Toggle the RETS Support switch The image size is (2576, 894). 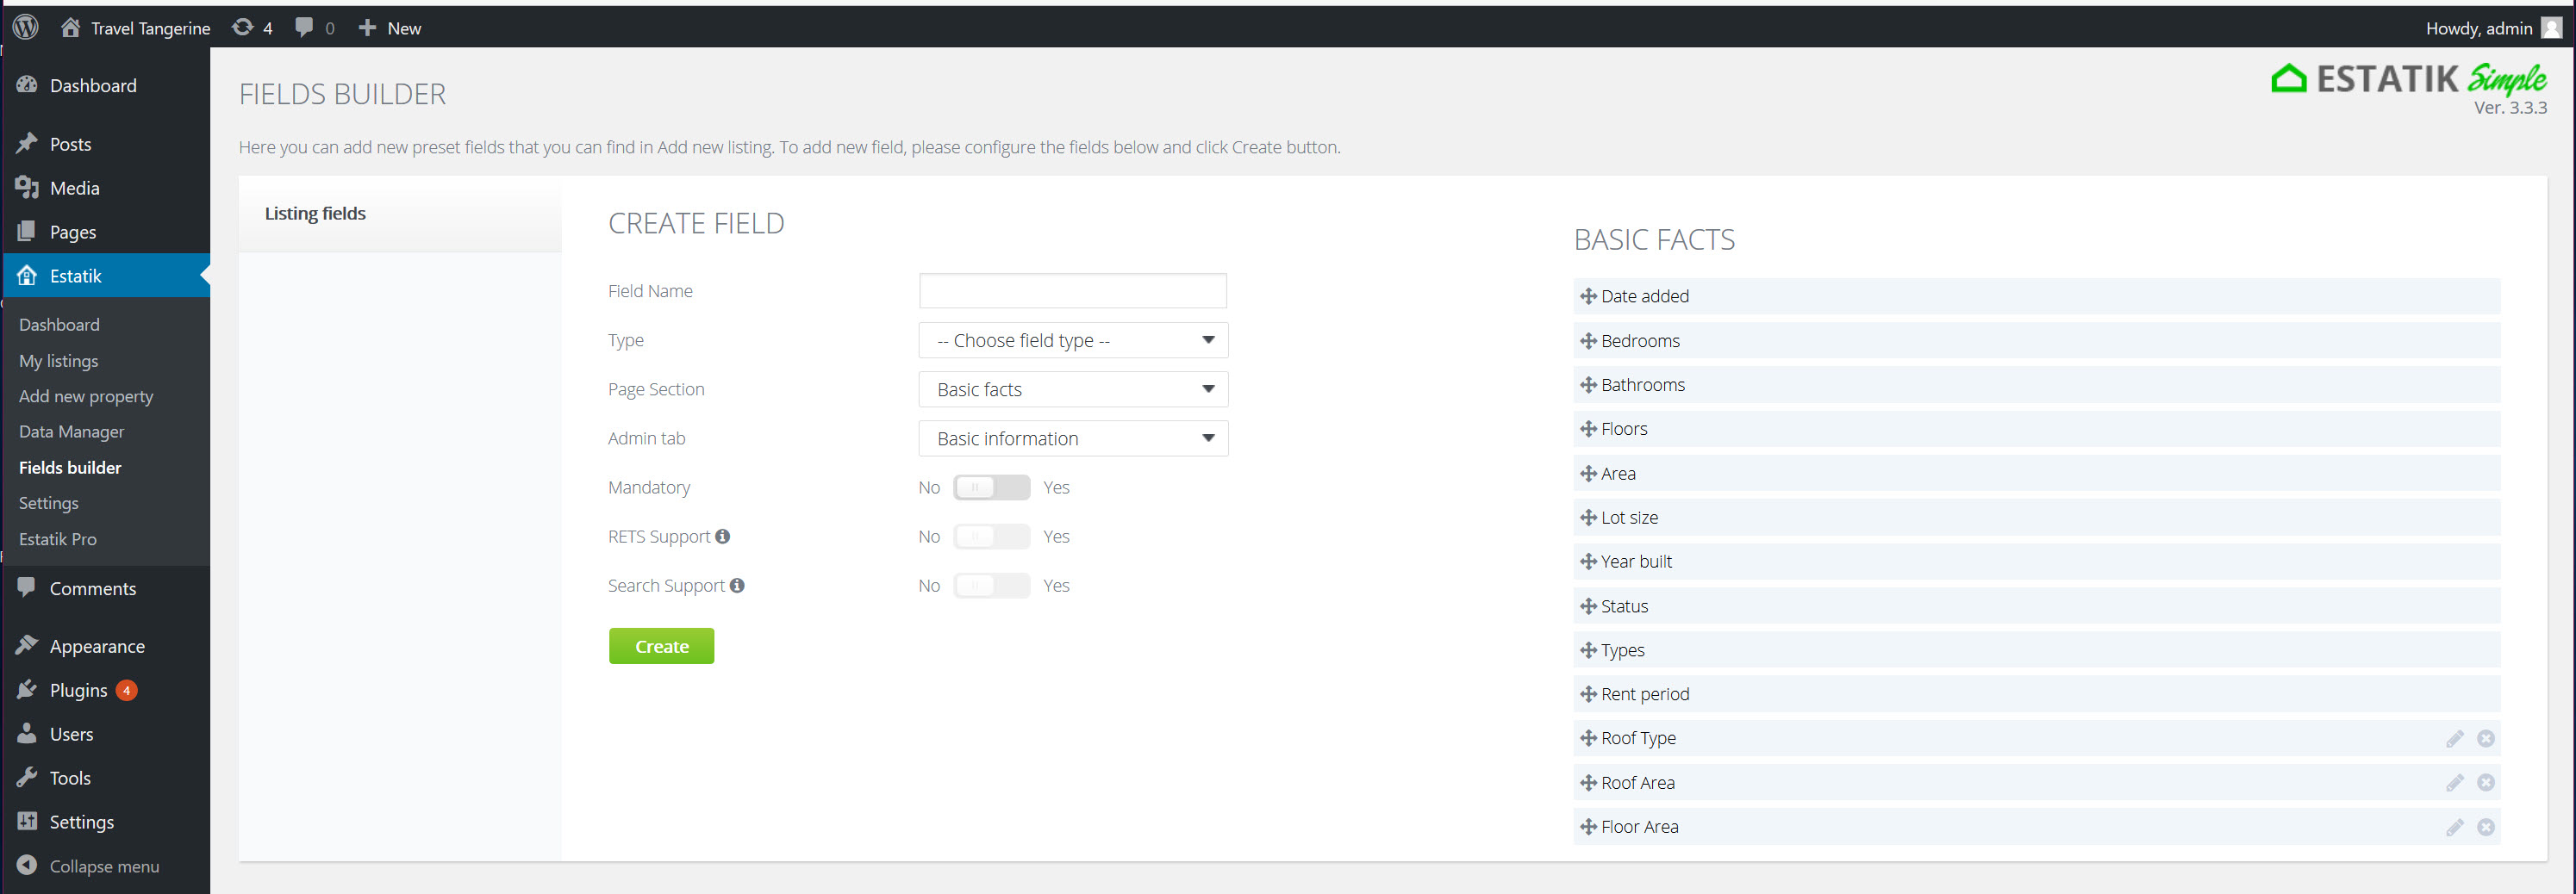point(990,537)
